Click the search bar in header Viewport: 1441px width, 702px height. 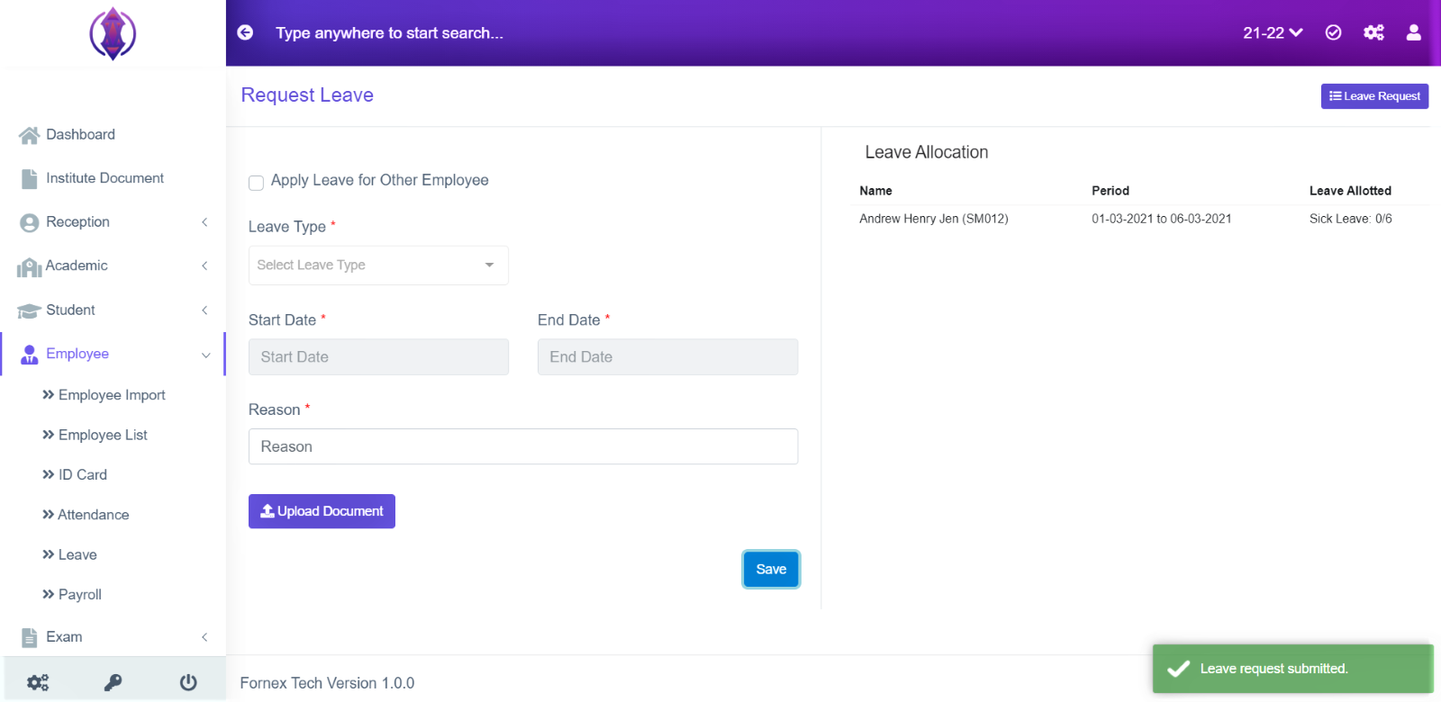(x=389, y=33)
